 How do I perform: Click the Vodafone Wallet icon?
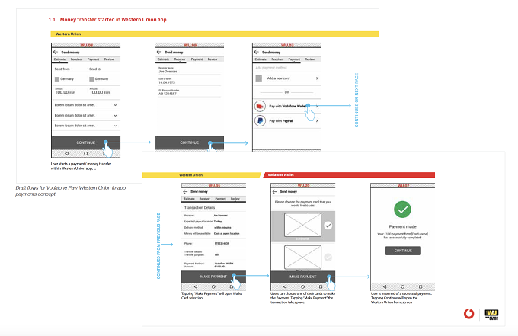260,106
